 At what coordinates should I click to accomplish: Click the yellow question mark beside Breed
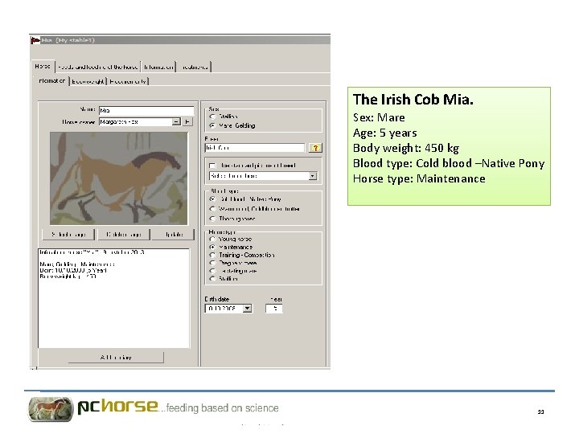pyautogui.click(x=315, y=148)
